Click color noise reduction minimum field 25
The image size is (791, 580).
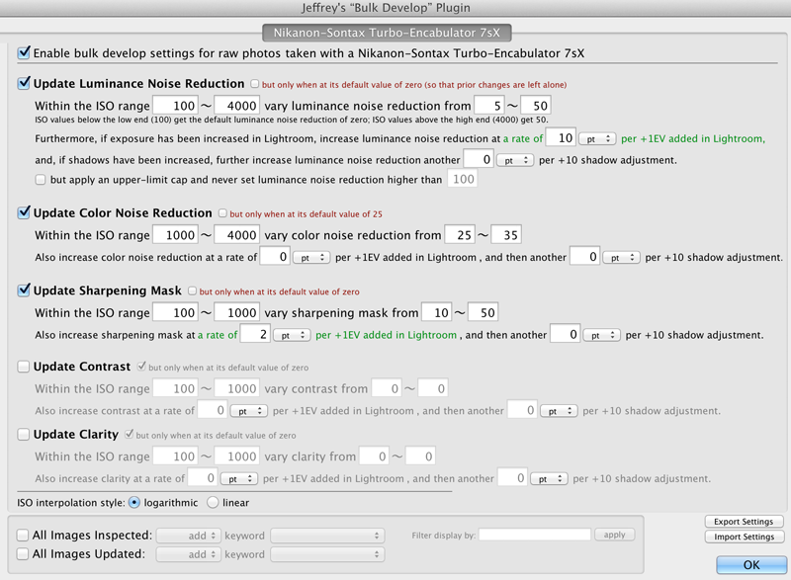pyautogui.click(x=460, y=235)
